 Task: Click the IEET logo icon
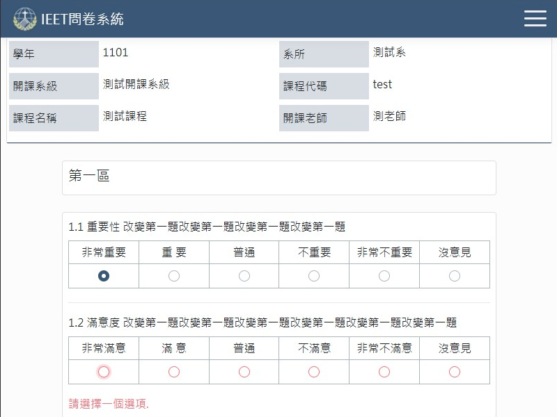click(26, 18)
